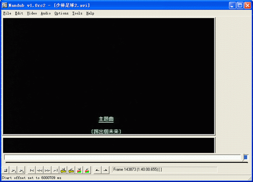Open the Audio menu
This screenshot has height=182, width=253.
[x=46, y=13]
